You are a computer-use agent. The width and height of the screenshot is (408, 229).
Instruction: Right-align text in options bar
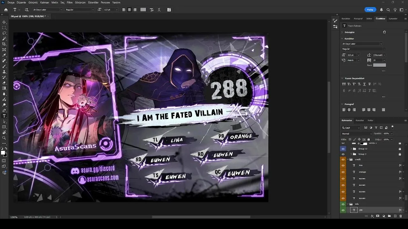coord(135,10)
